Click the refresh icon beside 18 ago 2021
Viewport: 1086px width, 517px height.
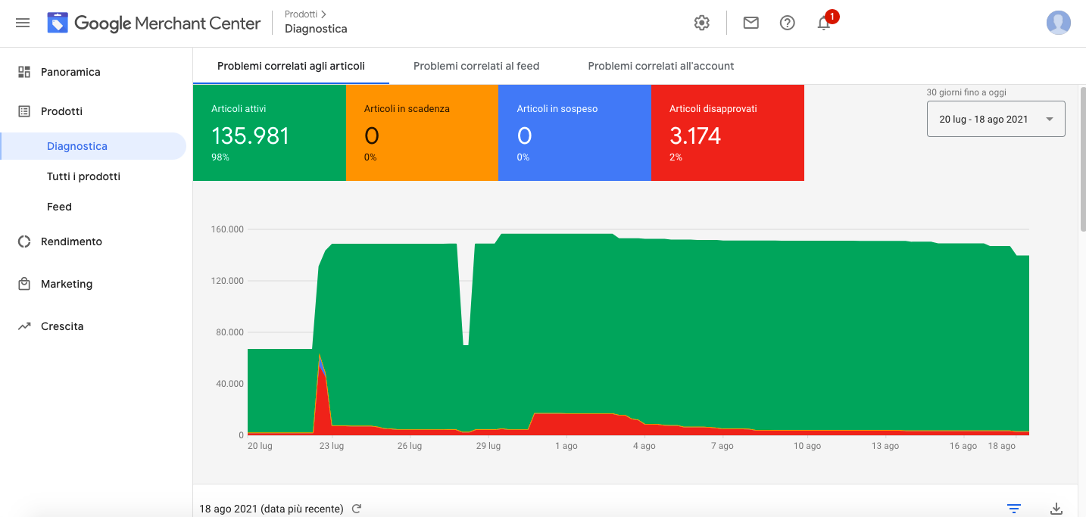pos(357,509)
